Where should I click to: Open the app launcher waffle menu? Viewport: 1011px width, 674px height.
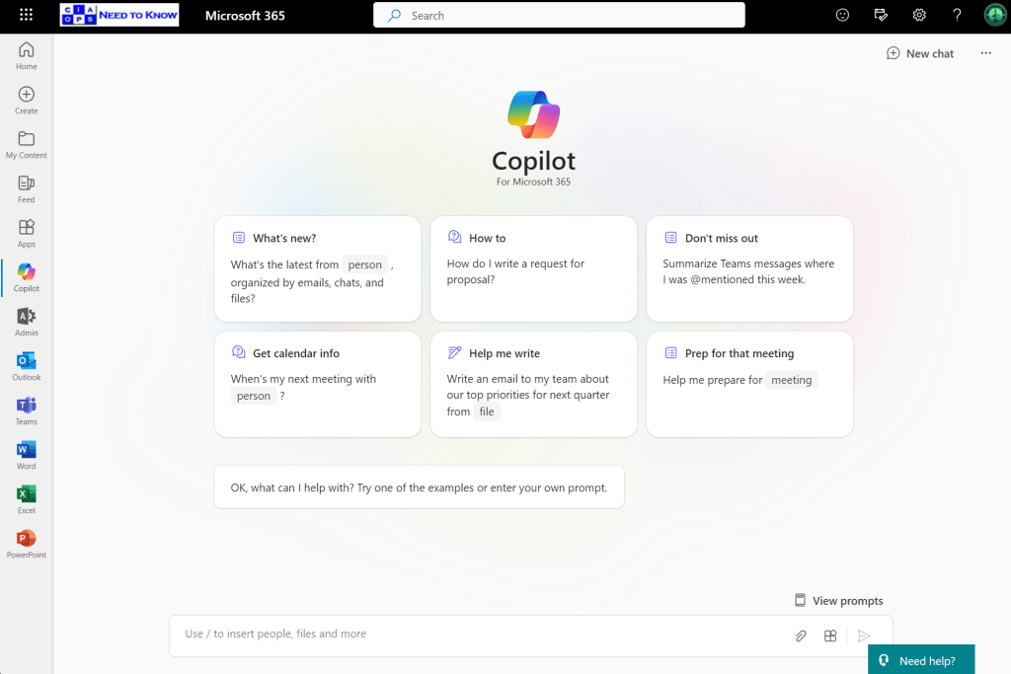coord(26,16)
